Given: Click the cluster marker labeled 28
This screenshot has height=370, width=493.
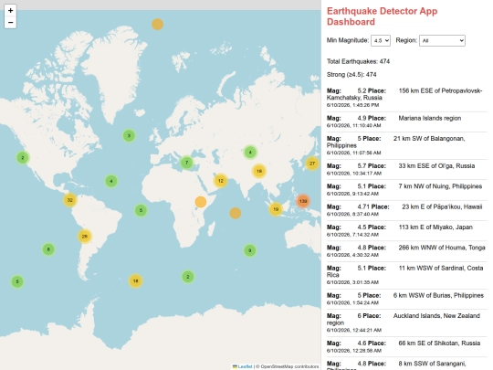Looking at the screenshot, I should click(85, 237).
